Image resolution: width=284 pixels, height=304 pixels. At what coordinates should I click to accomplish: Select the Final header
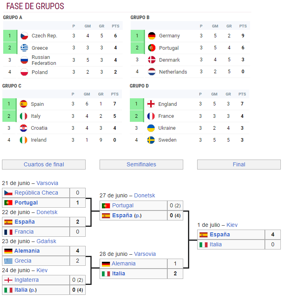[x=239, y=165]
